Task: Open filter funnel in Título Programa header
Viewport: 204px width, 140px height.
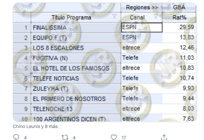Action: point(114,16)
